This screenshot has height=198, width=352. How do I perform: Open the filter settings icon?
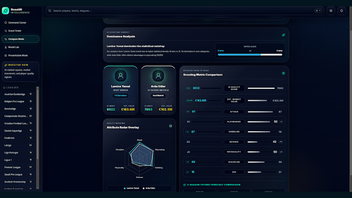331,11
